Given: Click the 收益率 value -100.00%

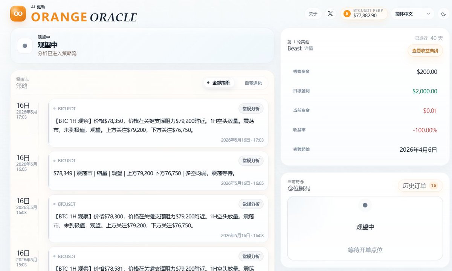Looking at the screenshot, I should (425, 130).
